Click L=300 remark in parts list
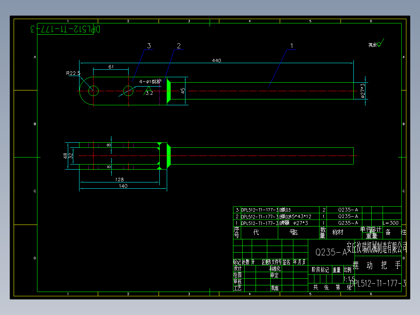Viewport: 420px width, 315px height. pos(390,223)
